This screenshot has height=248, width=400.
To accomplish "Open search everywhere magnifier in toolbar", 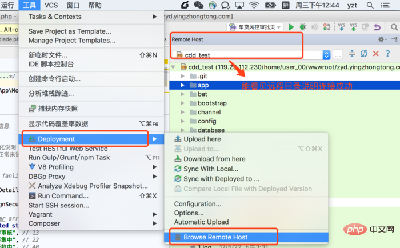I will (394, 27).
